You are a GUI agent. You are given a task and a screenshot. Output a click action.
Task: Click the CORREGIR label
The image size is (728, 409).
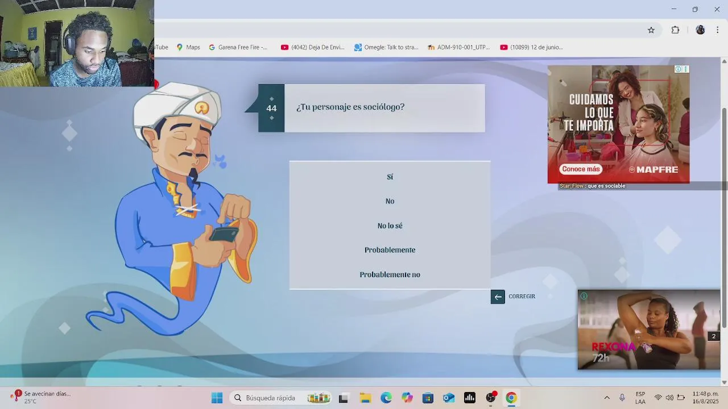click(522, 297)
